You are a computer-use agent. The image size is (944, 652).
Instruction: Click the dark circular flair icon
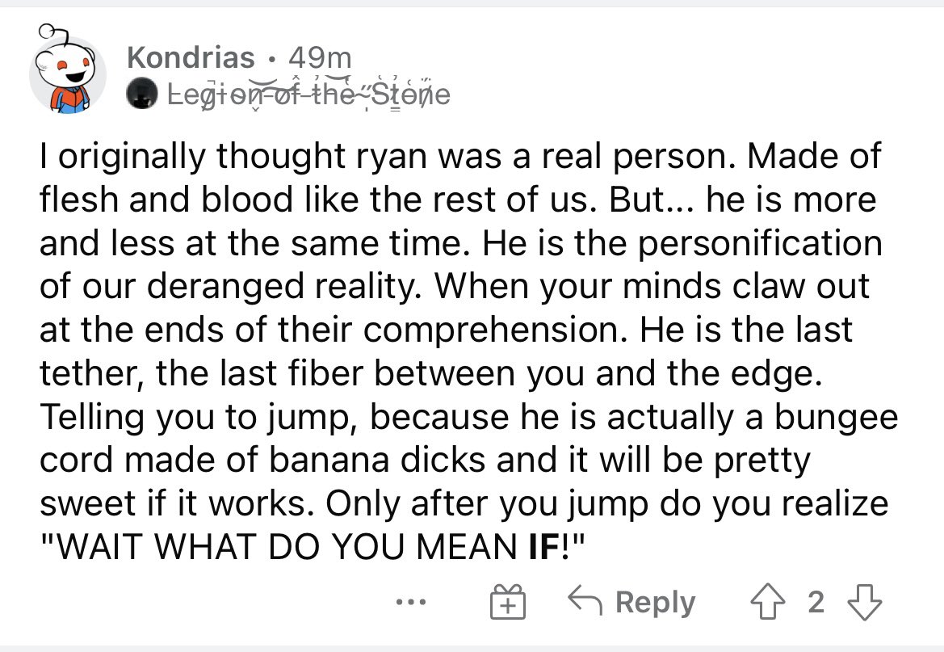pos(142,95)
